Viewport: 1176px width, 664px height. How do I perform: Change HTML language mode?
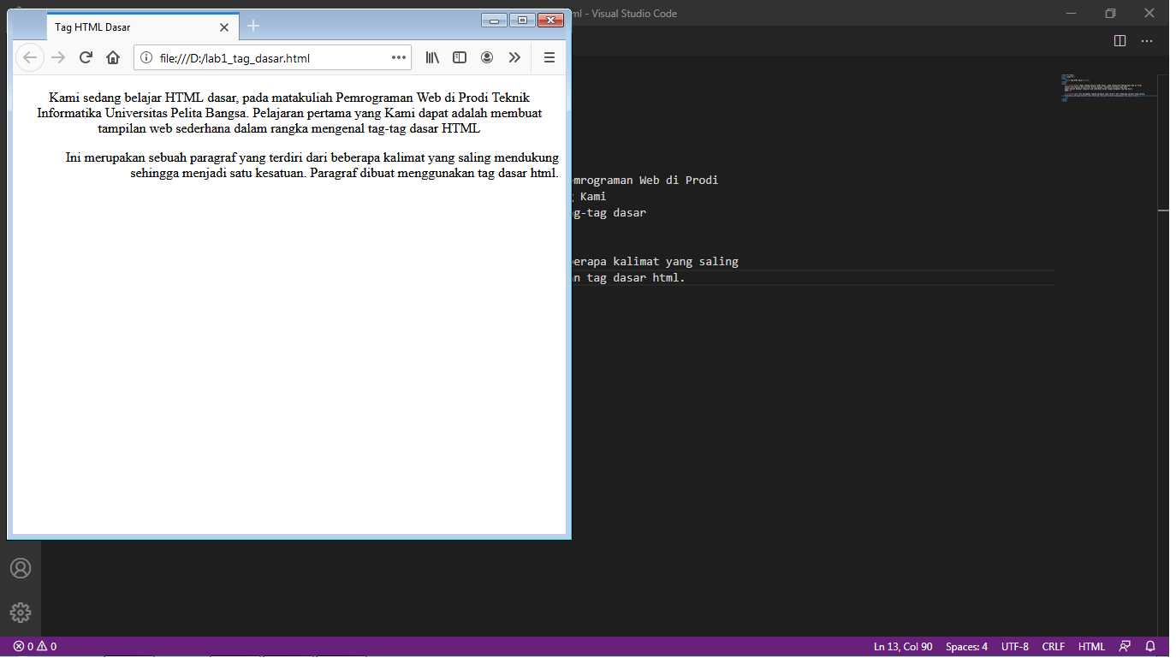[x=1091, y=647]
